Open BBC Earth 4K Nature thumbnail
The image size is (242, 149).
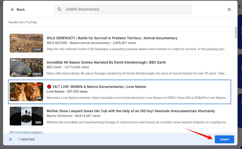pyautogui.click(x=26, y=68)
